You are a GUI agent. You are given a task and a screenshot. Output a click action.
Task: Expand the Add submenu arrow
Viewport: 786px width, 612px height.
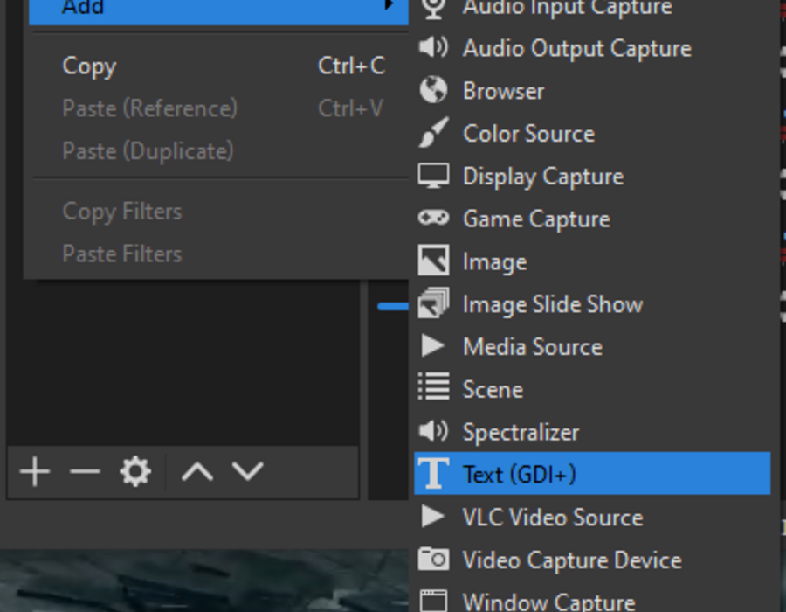pos(388,5)
